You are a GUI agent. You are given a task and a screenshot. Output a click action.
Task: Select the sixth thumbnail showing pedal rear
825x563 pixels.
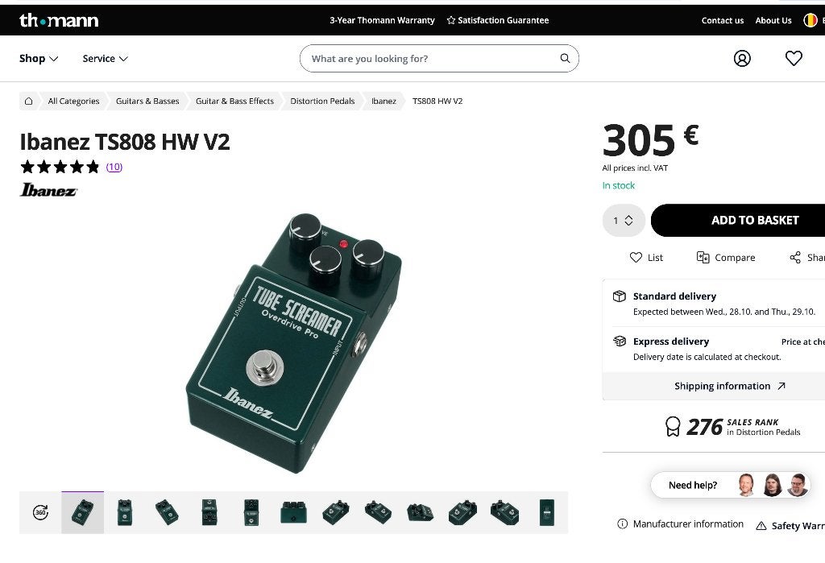[293, 512]
